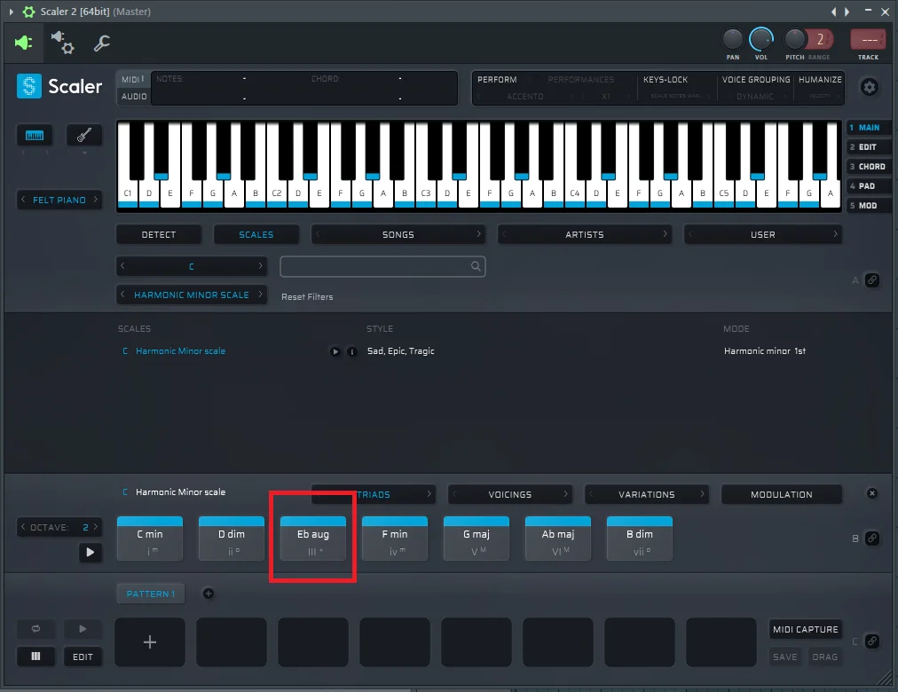Toggle PERFORM mode
This screenshot has width=898, height=692.
point(497,80)
